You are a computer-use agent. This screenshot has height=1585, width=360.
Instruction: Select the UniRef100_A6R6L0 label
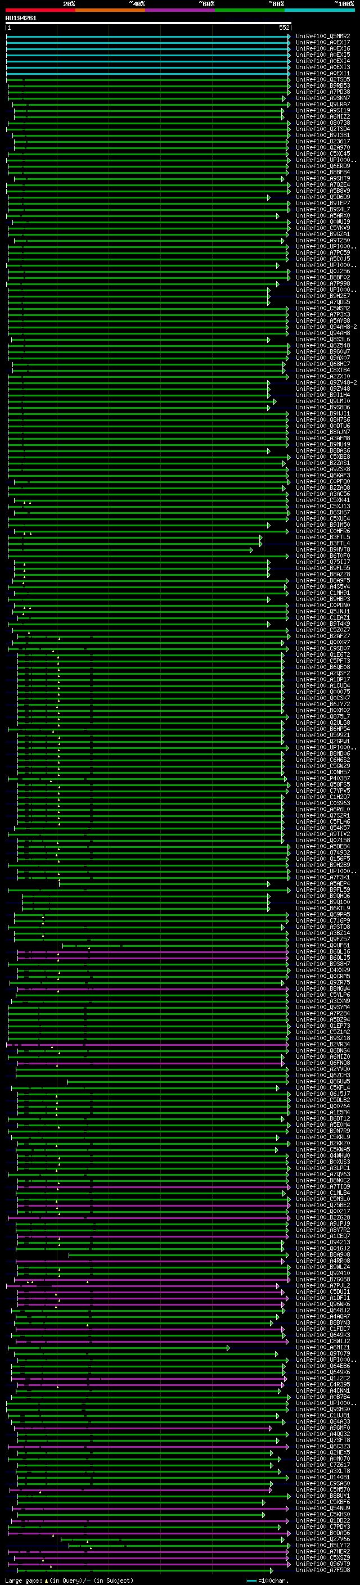pos(323,810)
